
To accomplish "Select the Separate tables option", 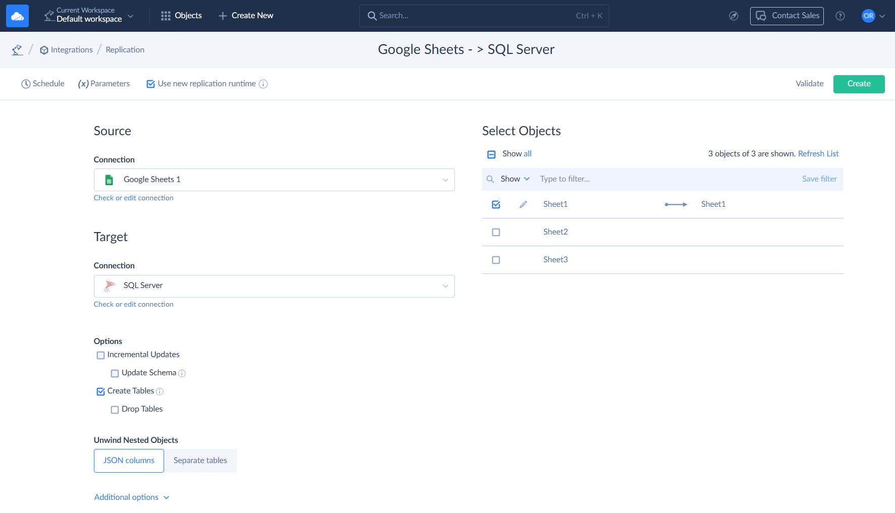I will 200,461.
